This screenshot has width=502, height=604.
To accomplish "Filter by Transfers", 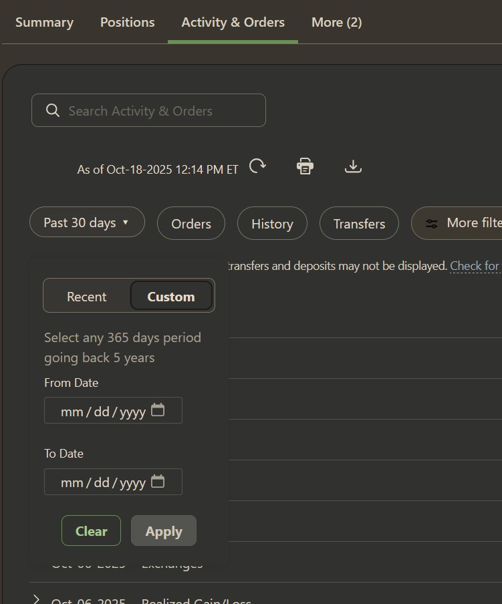I will pos(359,223).
